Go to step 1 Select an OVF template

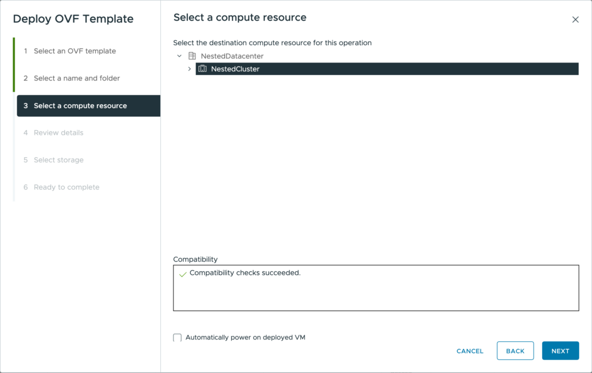[x=75, y=51]
